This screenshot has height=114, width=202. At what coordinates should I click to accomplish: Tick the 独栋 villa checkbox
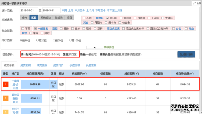(72, 29)
